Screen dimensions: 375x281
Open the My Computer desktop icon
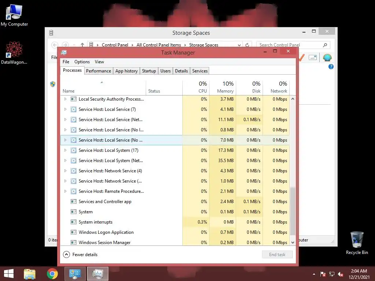coord(14,15)
